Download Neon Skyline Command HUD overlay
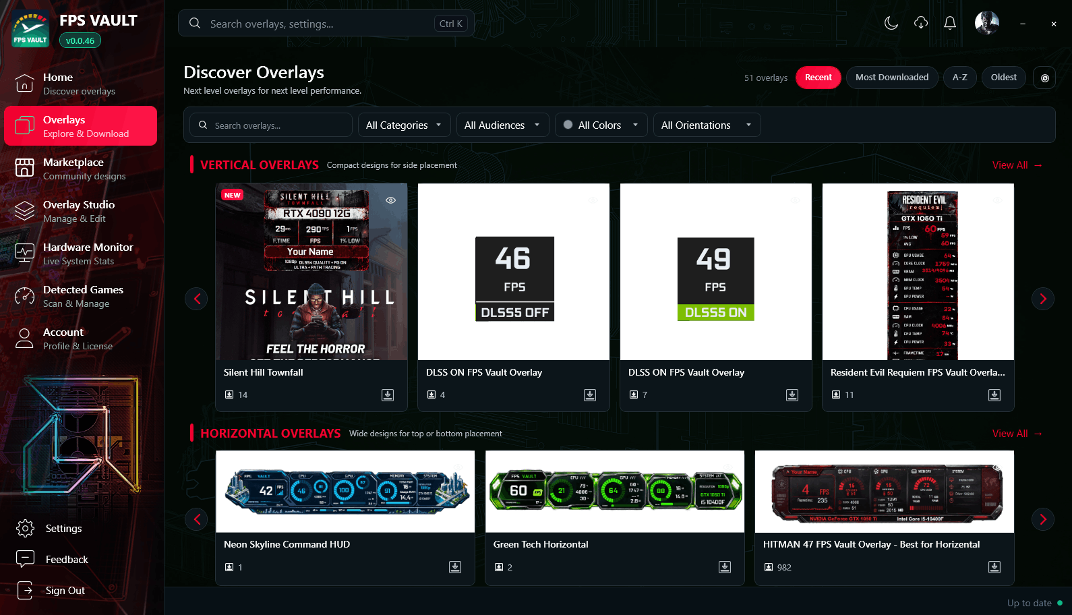Screen dimensions: 1072x615 455,567
